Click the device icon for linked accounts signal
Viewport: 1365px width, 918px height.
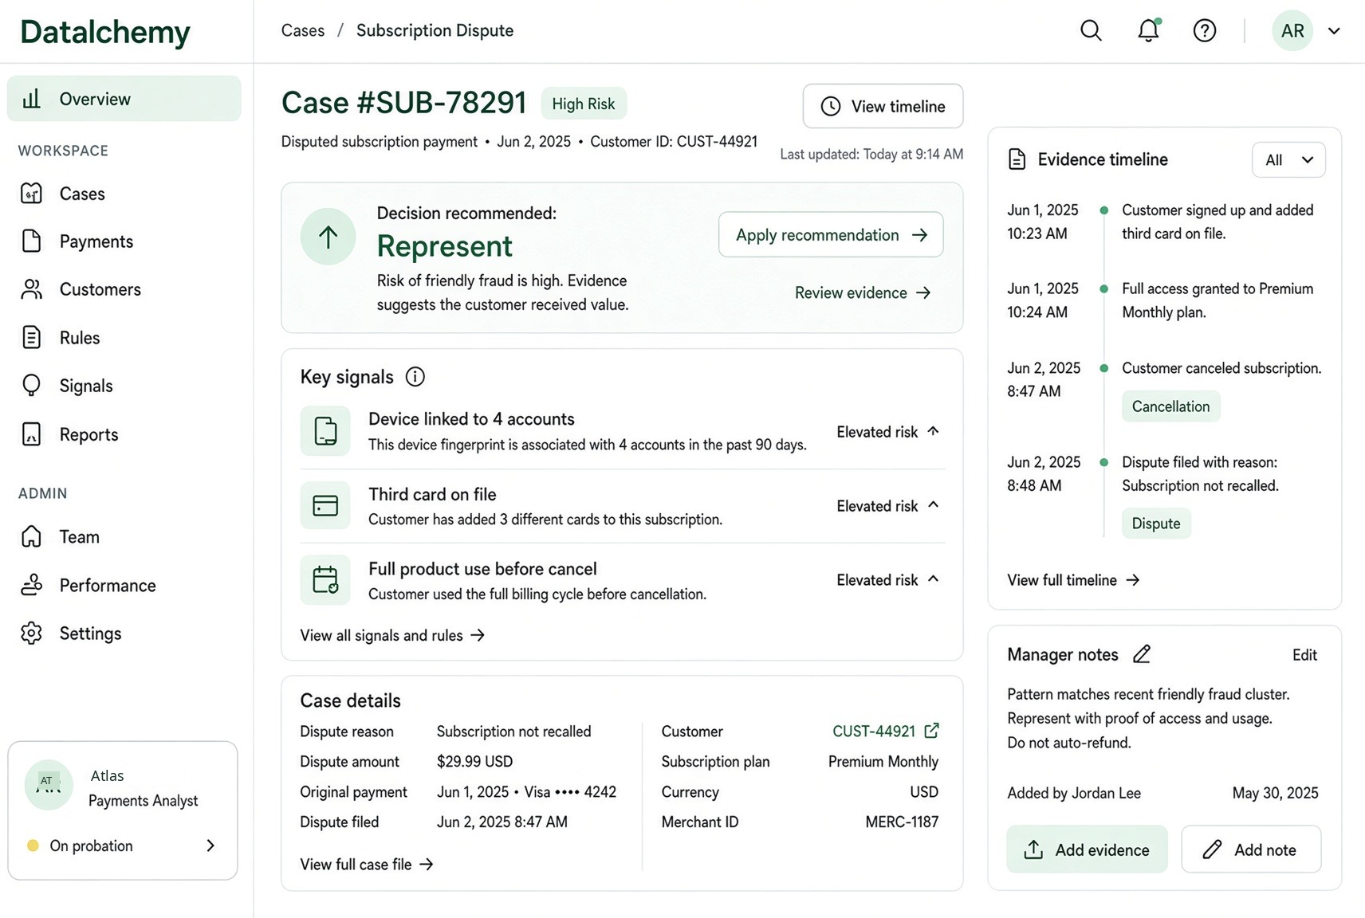pyautogui.click(x=325, y=431)
